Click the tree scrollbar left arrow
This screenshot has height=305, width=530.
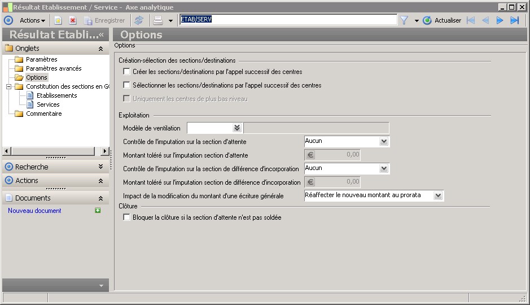pos(6,151)
